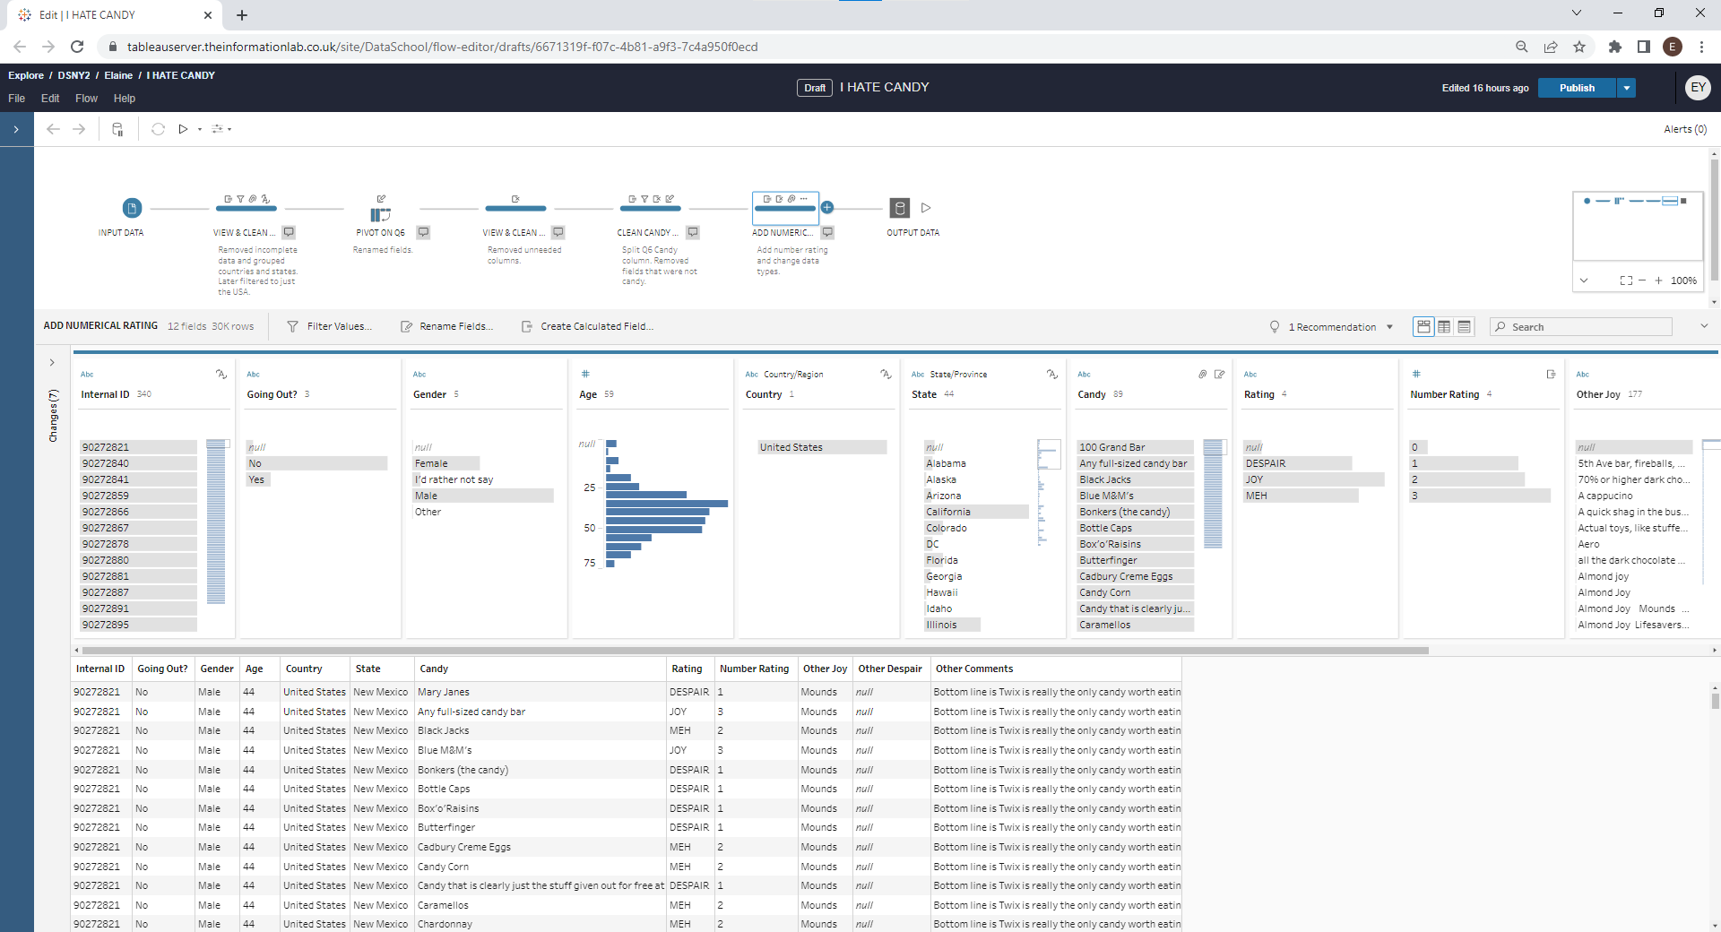Image resolution: width=1721 pixels, height=932 pixels.
Task: Click the plus icon after Add Numerical step
Action: click(827, 208)
